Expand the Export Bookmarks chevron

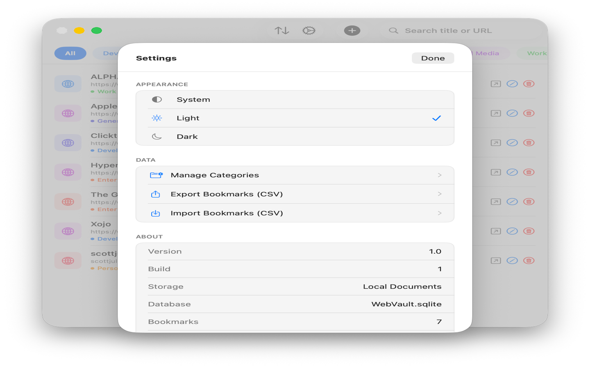[x=440, y=194]
